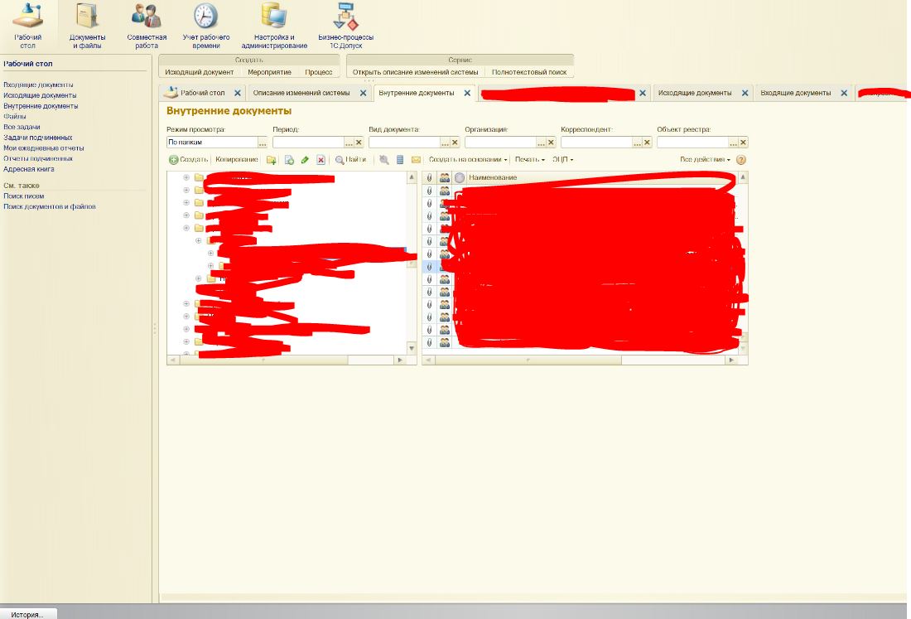Open Все задачи sidebar link

(22, 128)
